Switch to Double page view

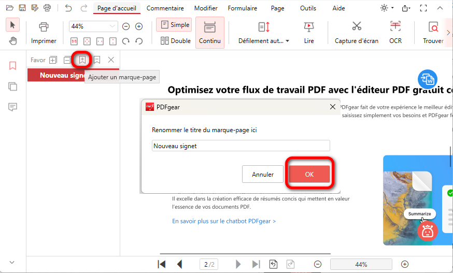[176, 41]
